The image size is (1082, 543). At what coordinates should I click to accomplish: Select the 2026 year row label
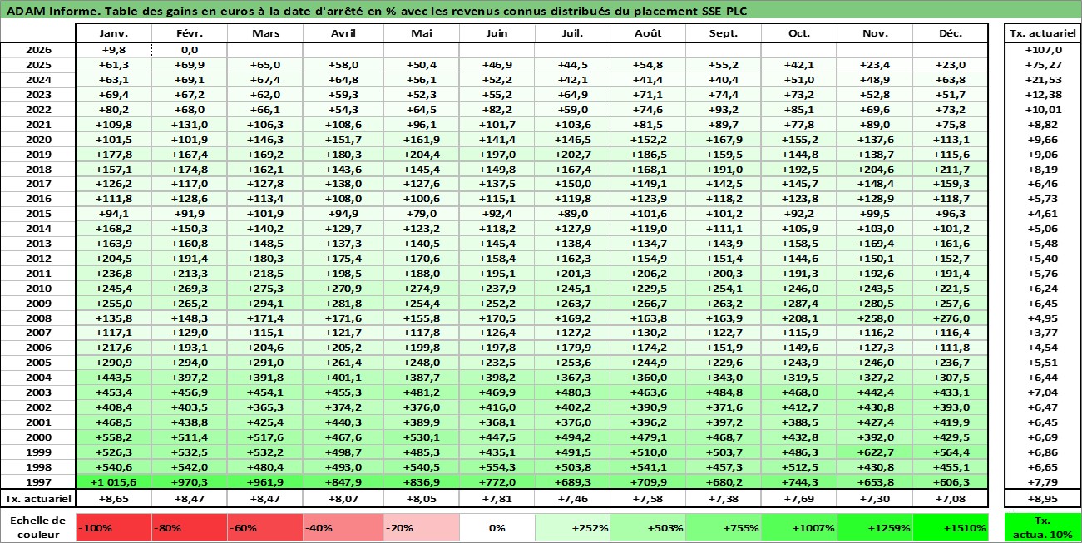pyautogui.click(x=37, y=49)
